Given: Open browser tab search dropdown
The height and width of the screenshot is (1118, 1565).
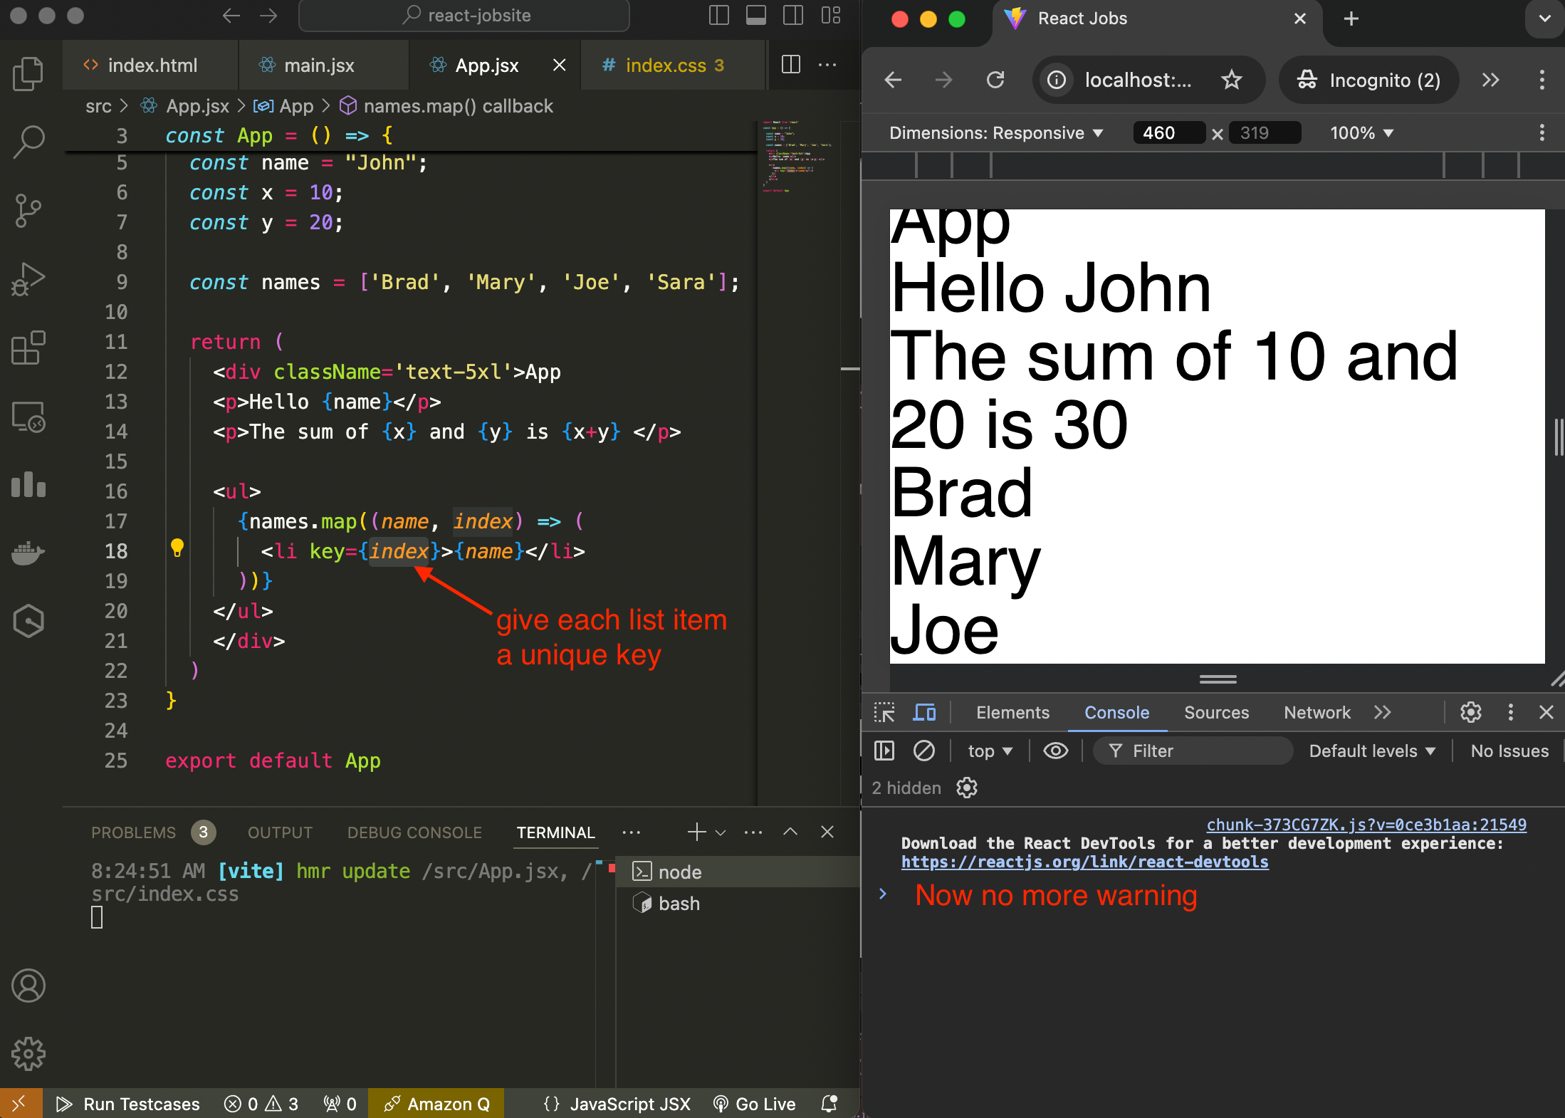Looking at the screenshot, I should (x=1545, y=19).
